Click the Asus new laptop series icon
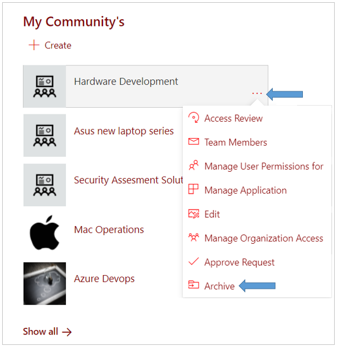 (44, 135)
